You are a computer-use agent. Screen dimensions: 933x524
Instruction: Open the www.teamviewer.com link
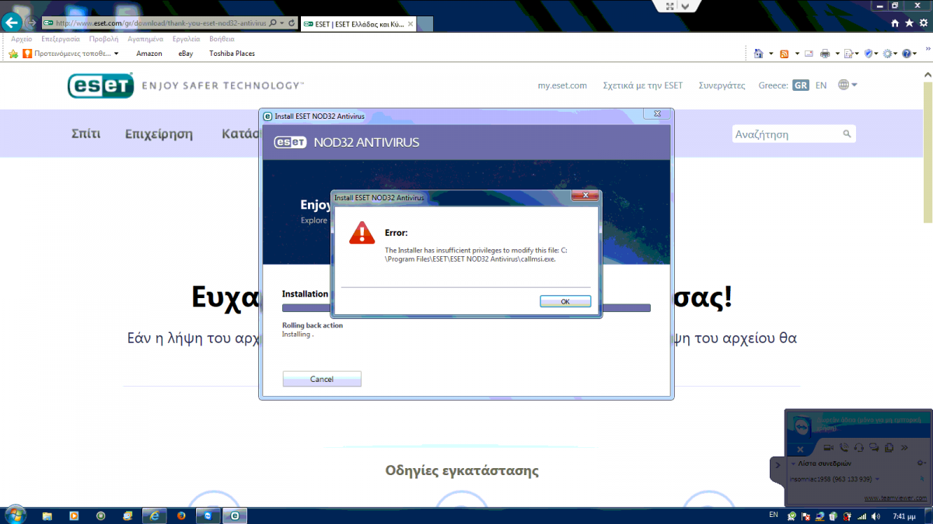[x=896, y=498]
